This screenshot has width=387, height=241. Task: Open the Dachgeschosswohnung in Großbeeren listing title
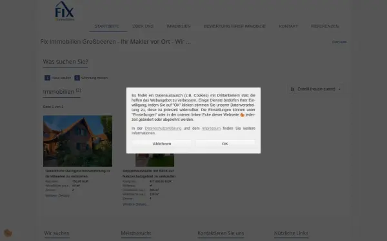tap(77, 174)
